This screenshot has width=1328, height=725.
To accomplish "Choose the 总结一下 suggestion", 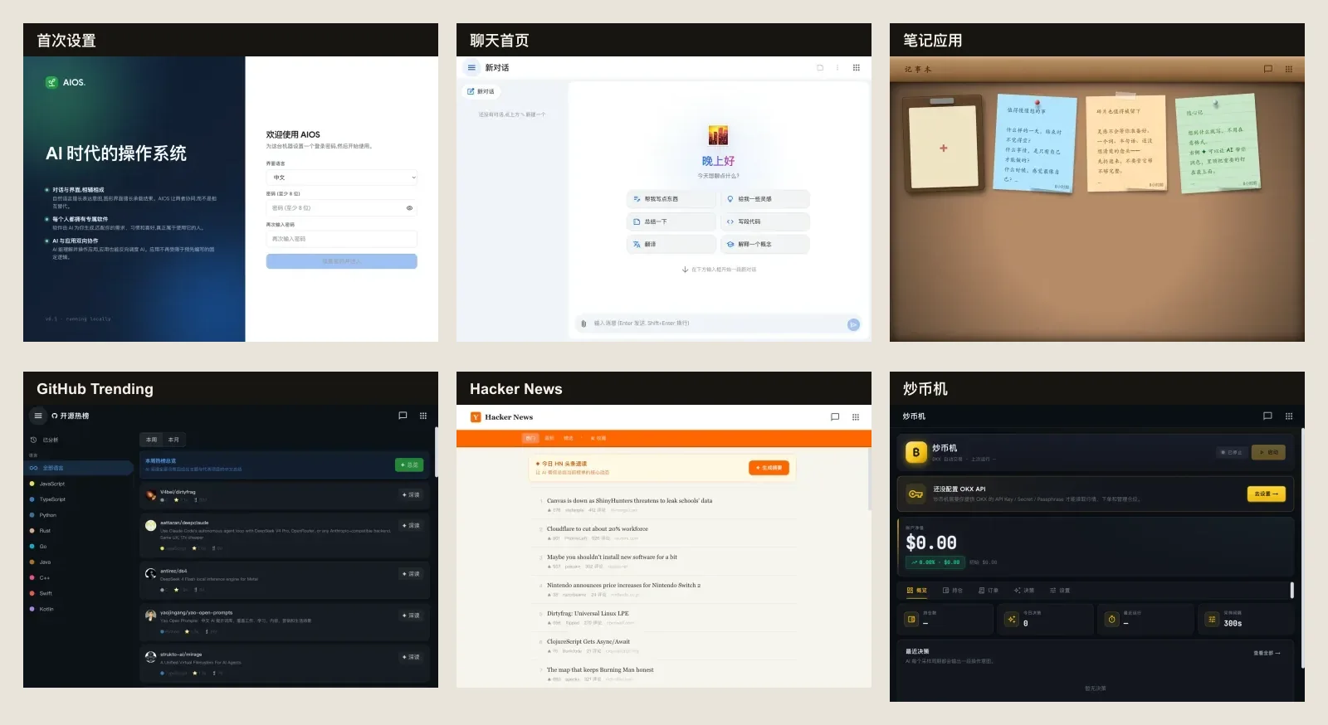I will pyautogui.click(x=671, y=221).
